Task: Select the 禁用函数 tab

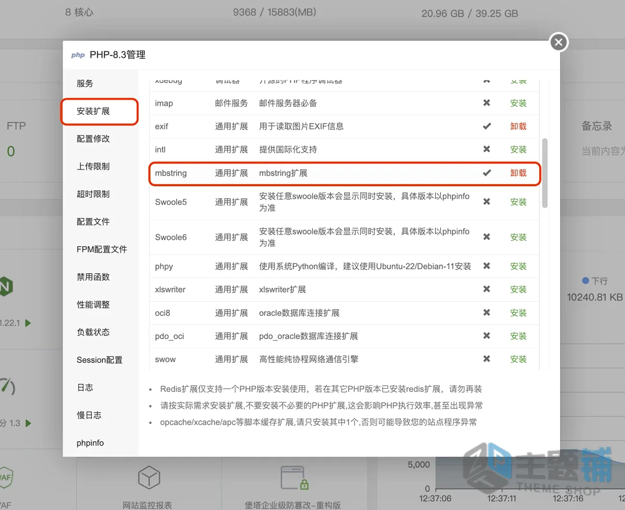Action: click(93, 277)
